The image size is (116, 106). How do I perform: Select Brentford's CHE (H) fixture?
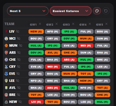click(x=102, y=95)
